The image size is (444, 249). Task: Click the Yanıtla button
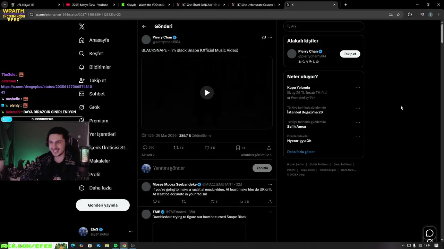tap(262, 168)
